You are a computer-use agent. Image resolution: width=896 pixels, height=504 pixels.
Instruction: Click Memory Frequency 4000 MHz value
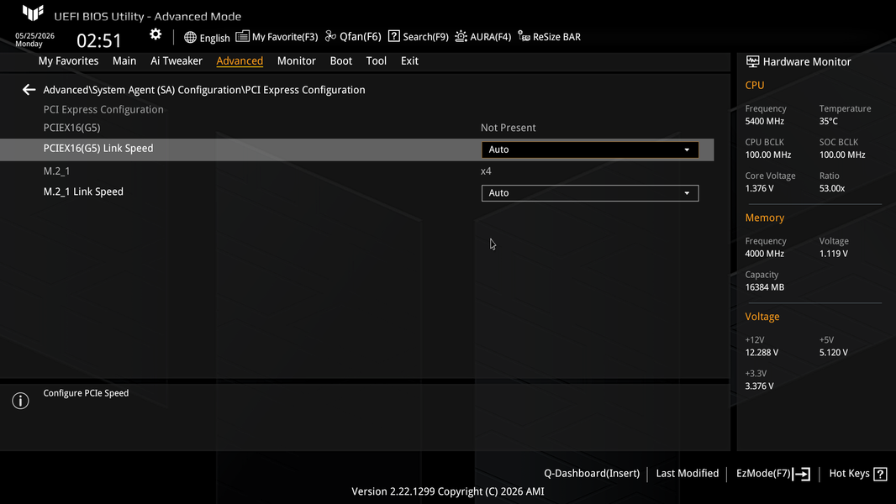click(x=765, y=254)
